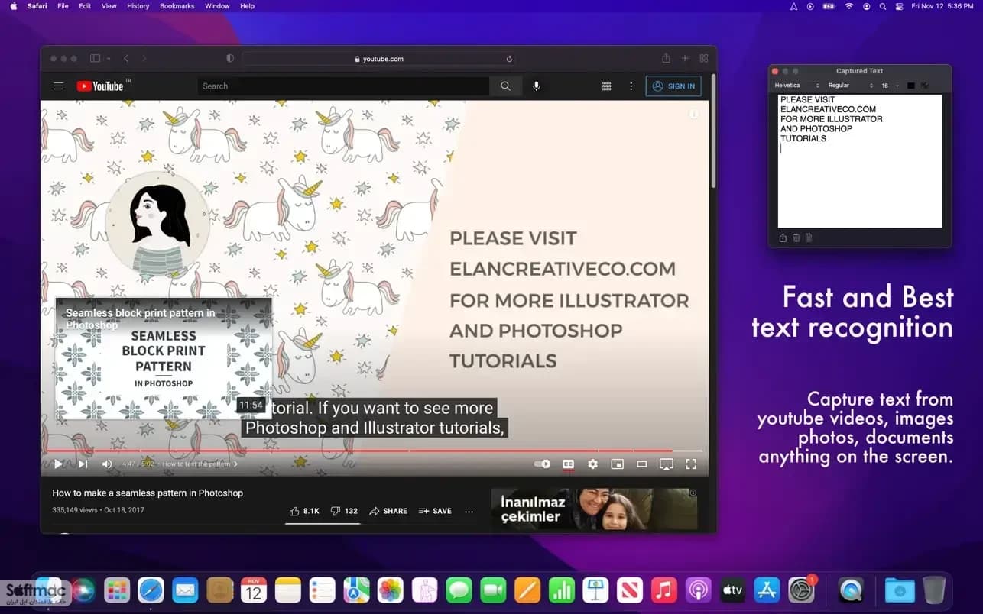983x614 pixels.
Task: Focus the YouTube Search field
Action: coord(343,86)
